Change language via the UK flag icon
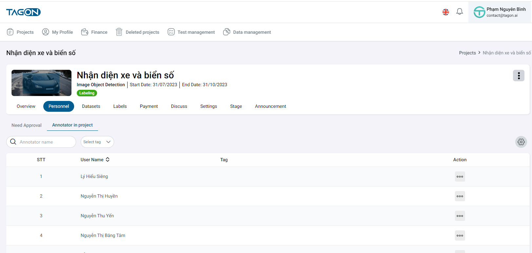 tap(445, 12)
